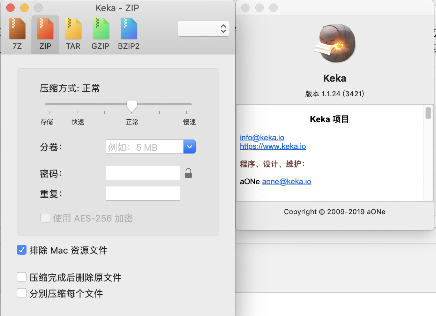Viewport: 436px width, 316px height.
Task: Close the Keka - ZIP window
Action: (10, 8)
